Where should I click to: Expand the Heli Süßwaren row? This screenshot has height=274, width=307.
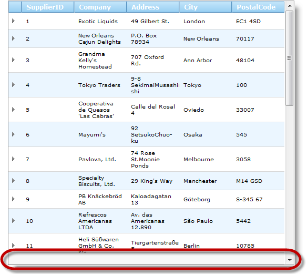pos(13,246)
